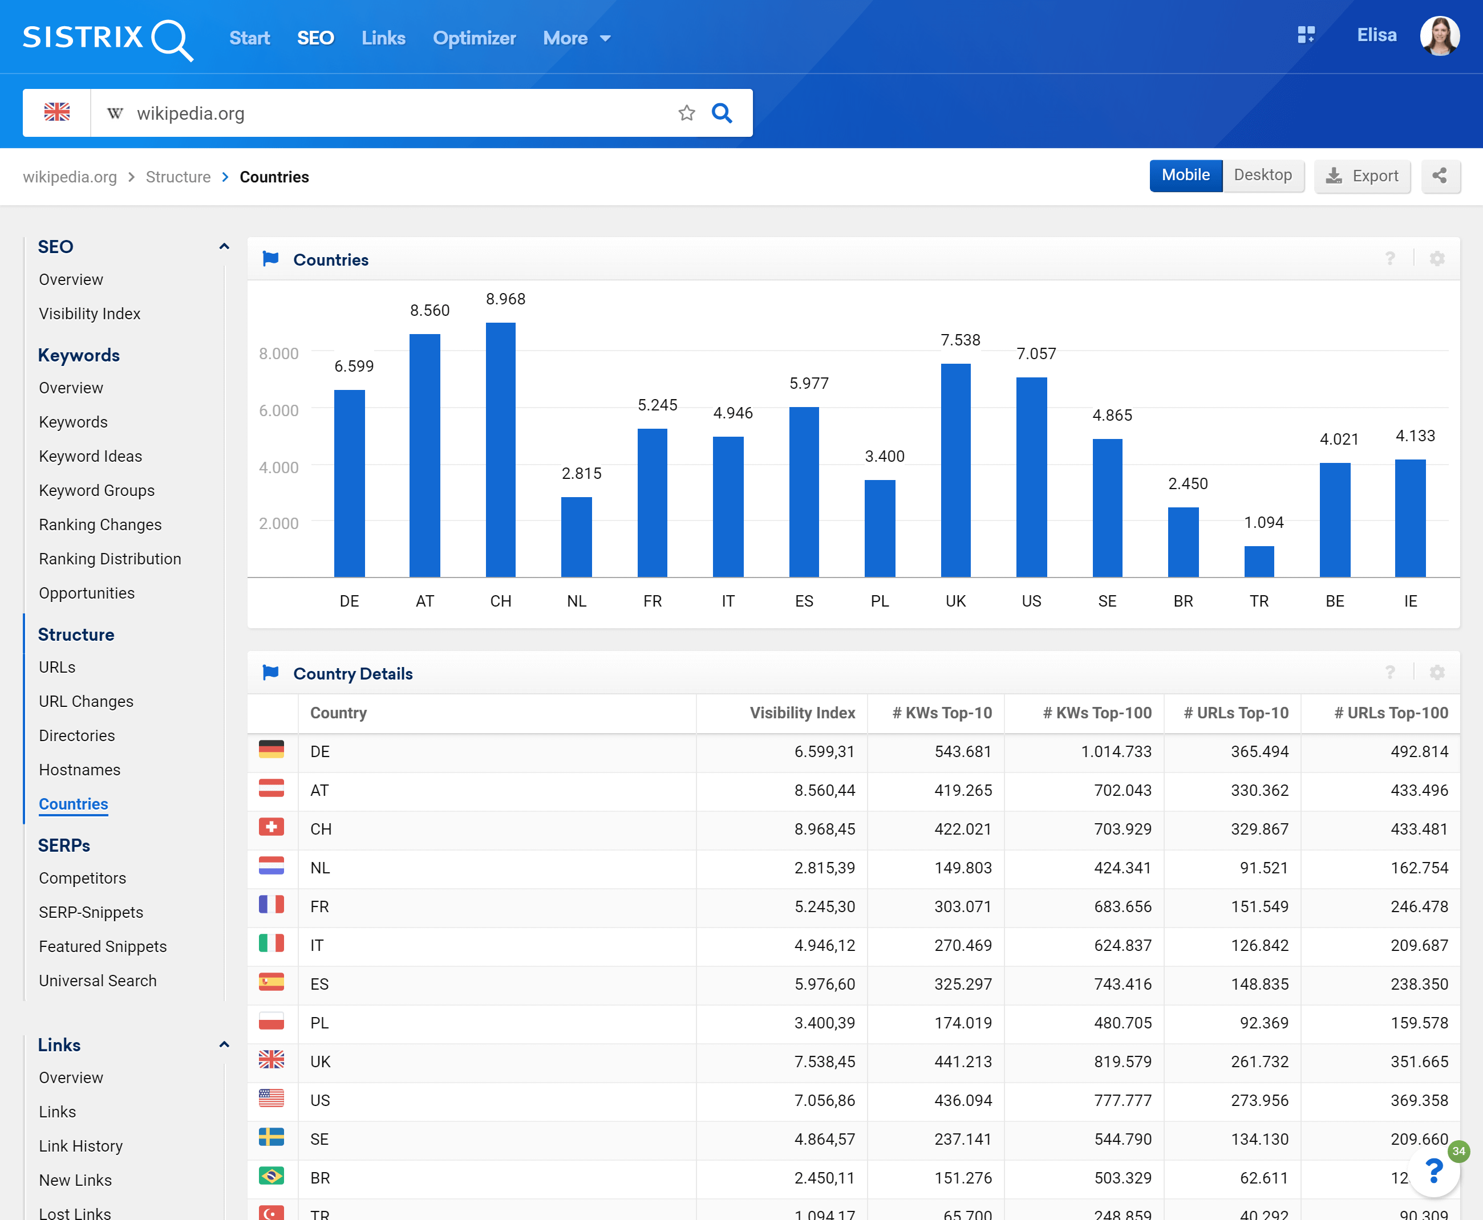
Task: Click the CH bar in chart
Action: [x=501, y=450]
